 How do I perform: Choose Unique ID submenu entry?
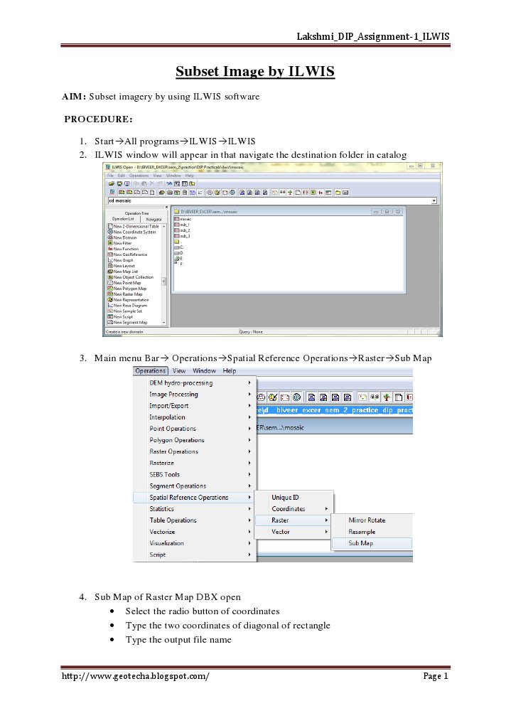coord(294,498)
